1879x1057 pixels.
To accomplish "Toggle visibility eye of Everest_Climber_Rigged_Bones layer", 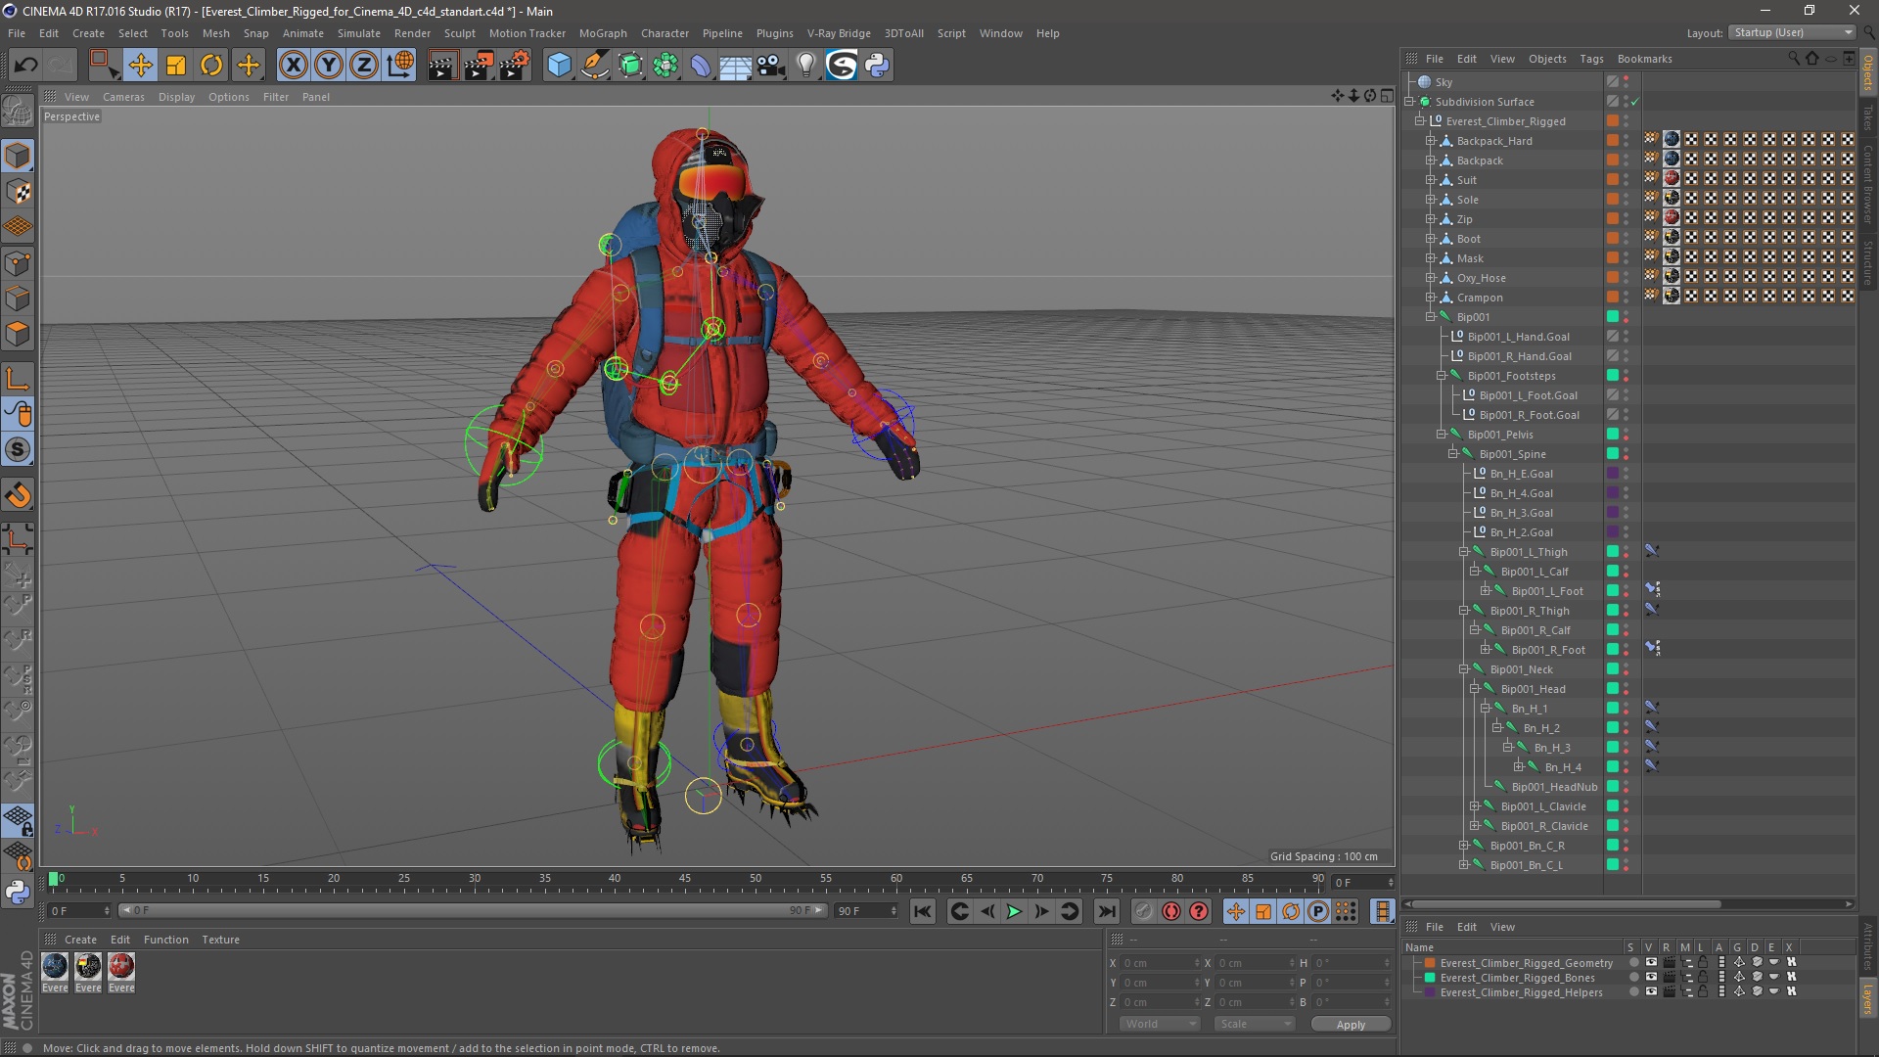I will point(1651,978).
